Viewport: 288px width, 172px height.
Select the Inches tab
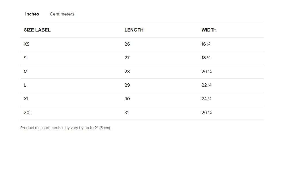(32, 14)
